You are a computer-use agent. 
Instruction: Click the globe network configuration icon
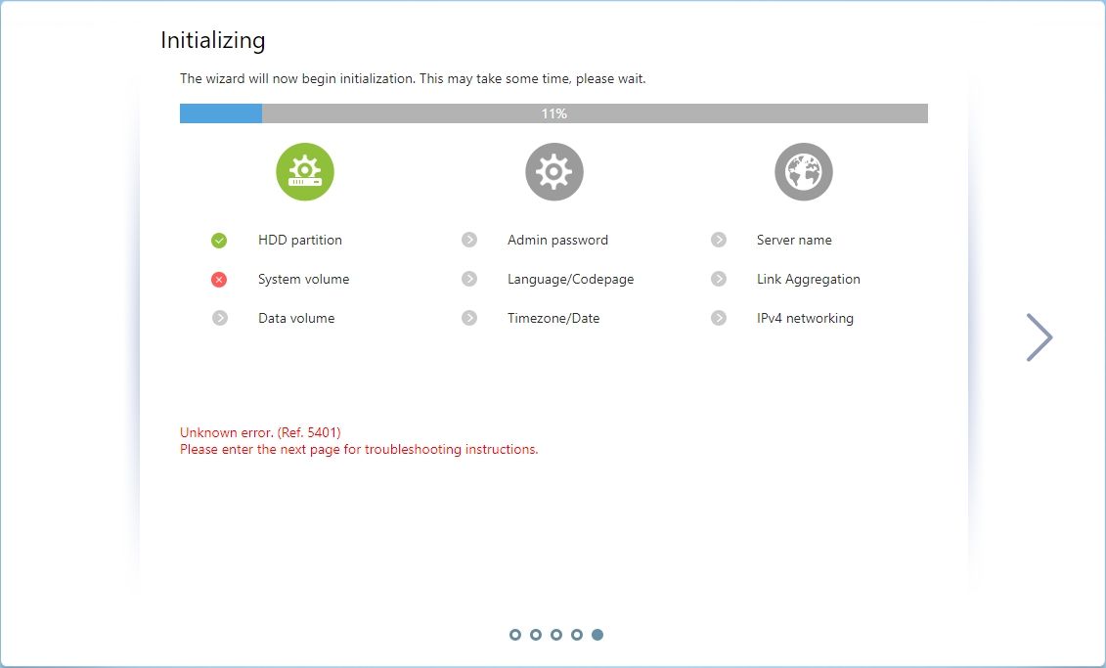click(x=804, y=171)
